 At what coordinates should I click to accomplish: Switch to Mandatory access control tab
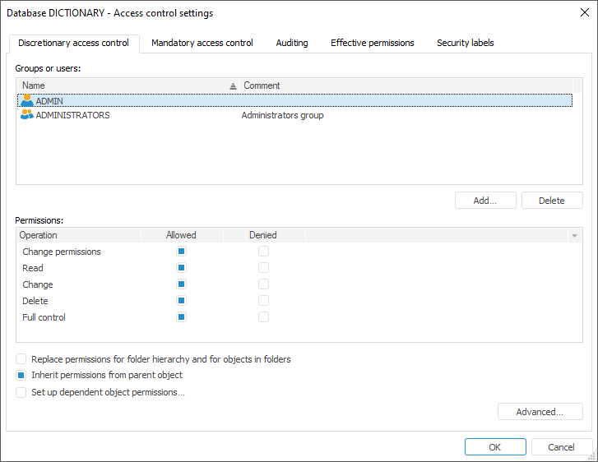pos(202,43)
